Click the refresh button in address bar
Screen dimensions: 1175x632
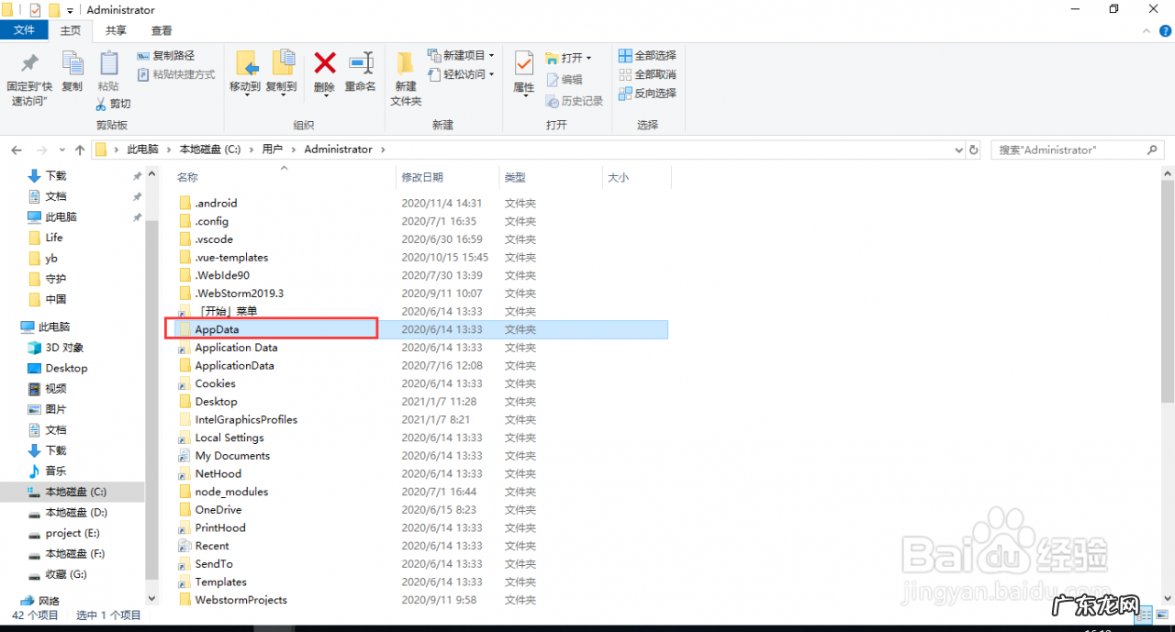973,150
